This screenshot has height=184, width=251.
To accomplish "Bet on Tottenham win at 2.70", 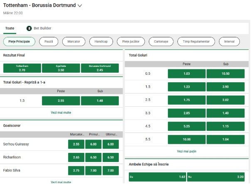I will pos(22,68).
